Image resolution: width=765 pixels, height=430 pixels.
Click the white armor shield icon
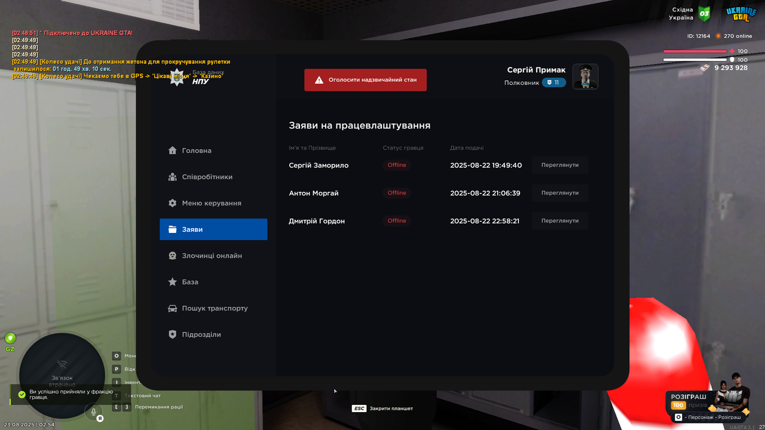coord(732,60)
